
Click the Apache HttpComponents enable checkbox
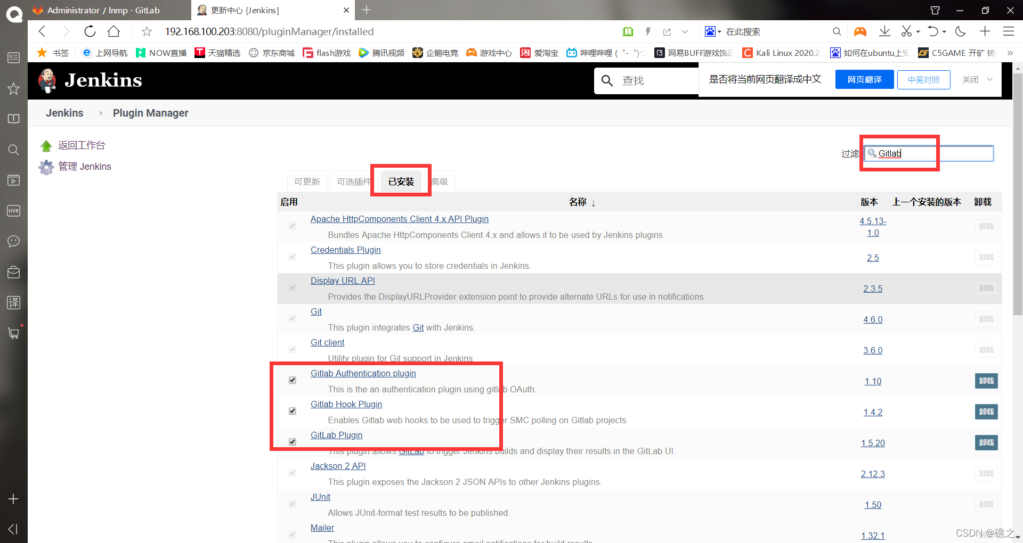point(293,226)
